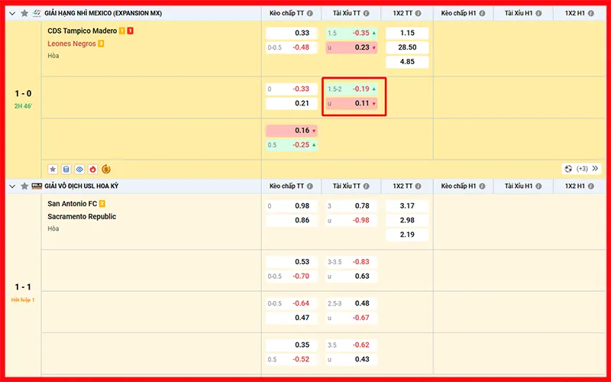611x382 pixels.
Task: Select the 28.50 odds for Leones Negros 1X2
Action: click(407, 47)
